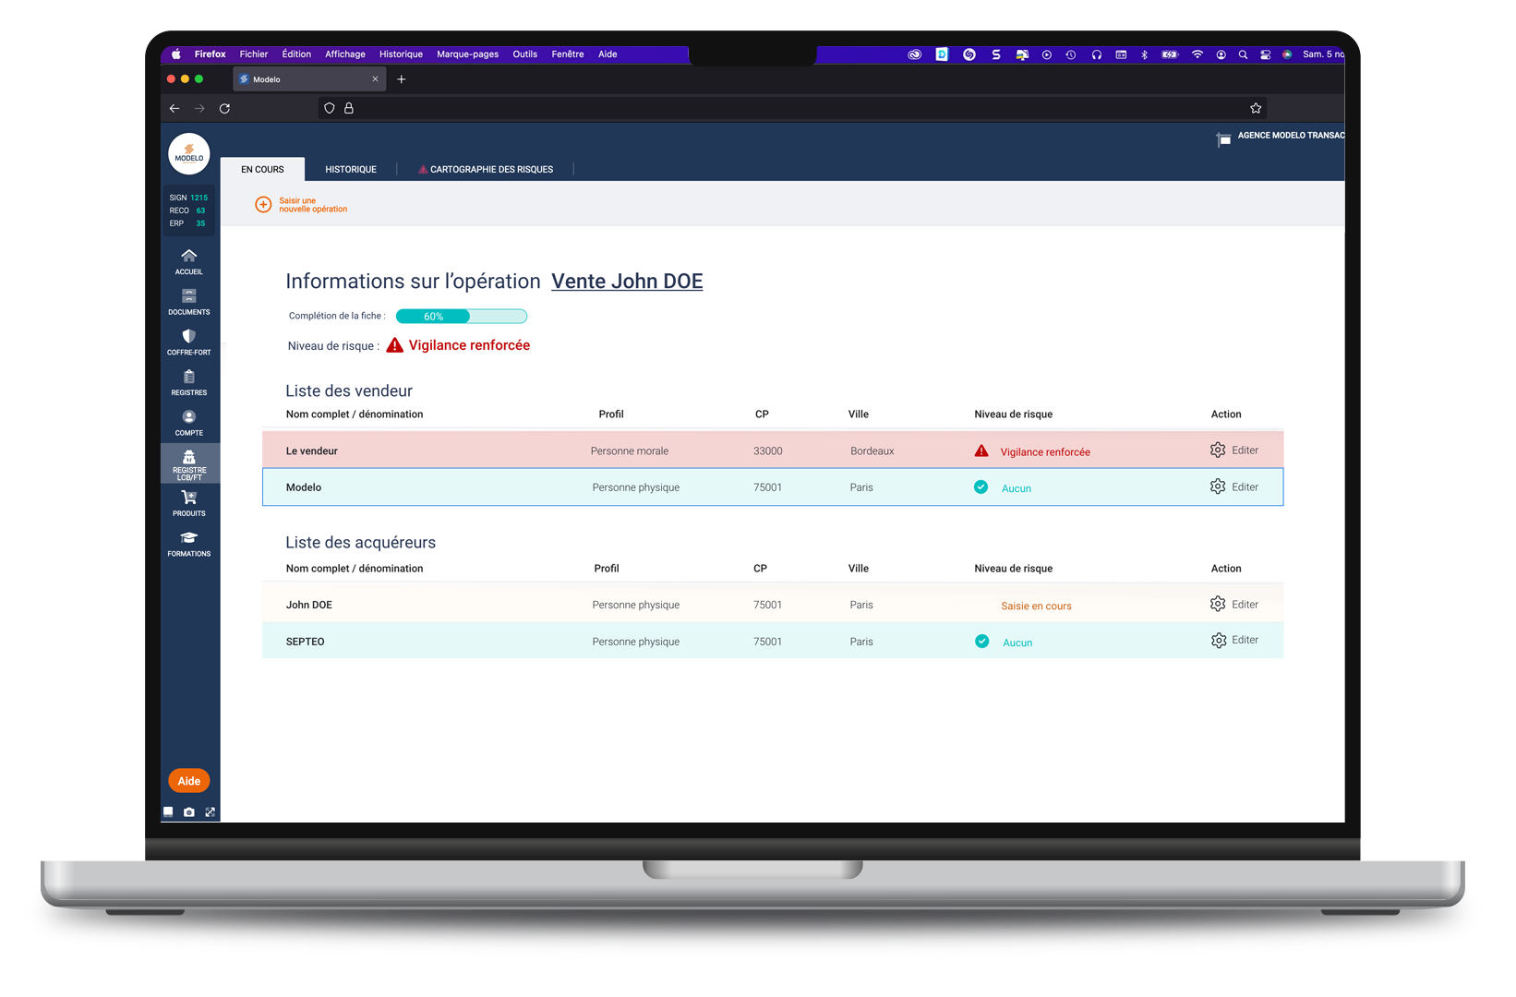Open the Vente John DOE link
The image size is (1516, 997).
point(627,282)
